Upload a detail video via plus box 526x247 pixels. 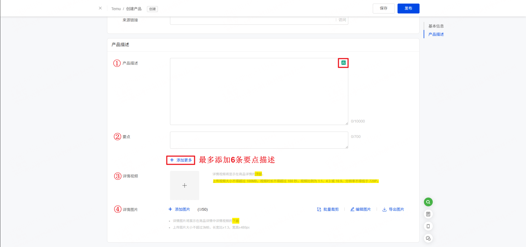(x=185, y=185)
